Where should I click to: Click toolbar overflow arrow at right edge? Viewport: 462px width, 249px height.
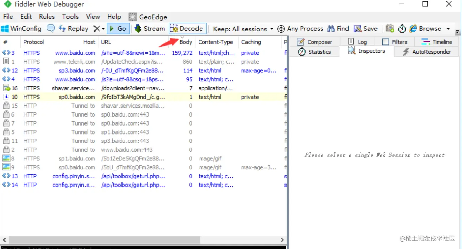457,32
